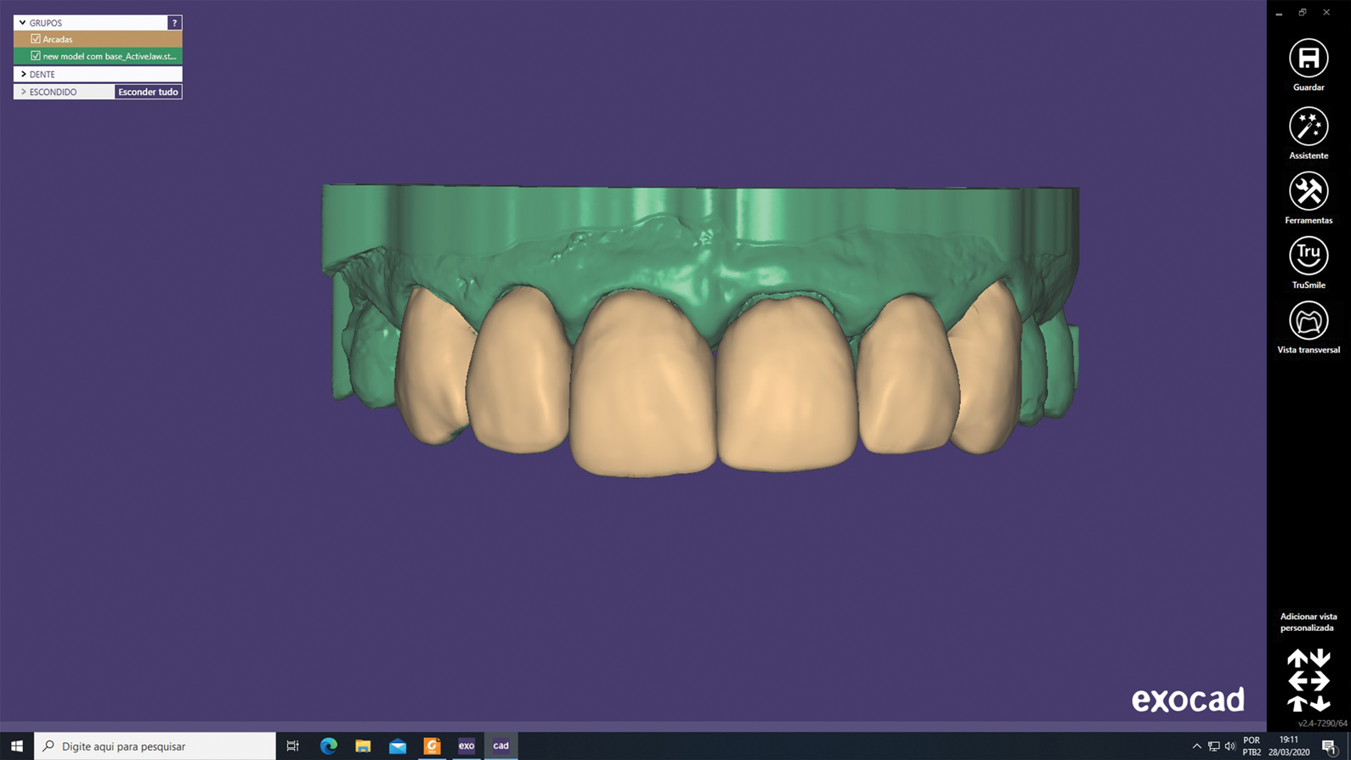Image resolution: width=1351 pixels, height=760 pixels.
Task: Open the Assistente wizard
Action: 1308,127
